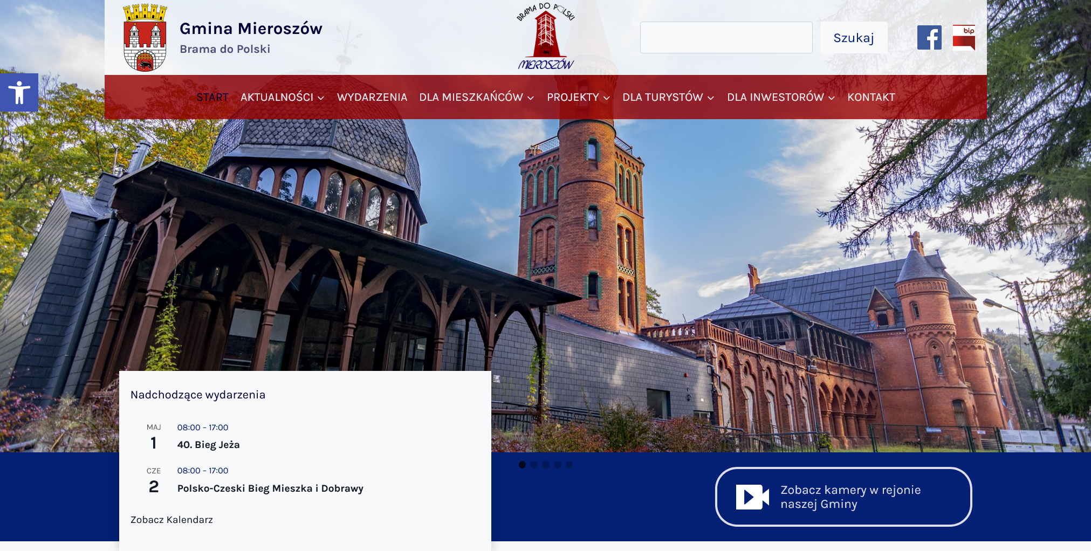Open the 40. Bieg Jeża event
The image size is (1091, 551).
coord(208,445)
